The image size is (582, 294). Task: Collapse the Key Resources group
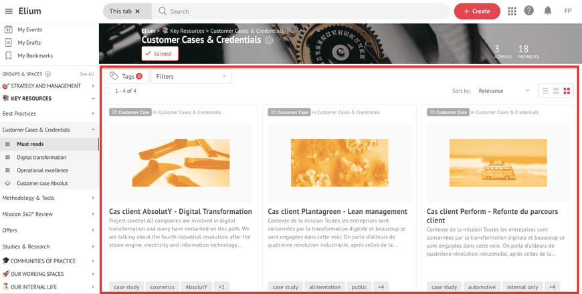tap(93, 99)
